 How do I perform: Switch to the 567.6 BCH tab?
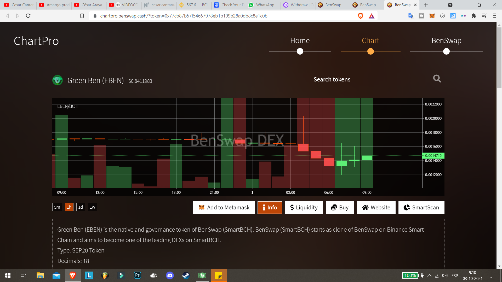(x=194, y=5)
